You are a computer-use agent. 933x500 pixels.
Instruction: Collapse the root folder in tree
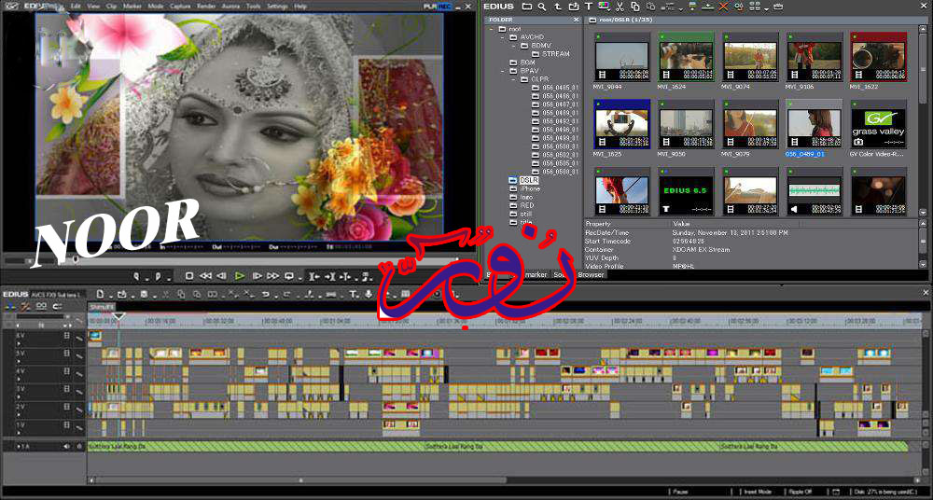pos(492,29)
